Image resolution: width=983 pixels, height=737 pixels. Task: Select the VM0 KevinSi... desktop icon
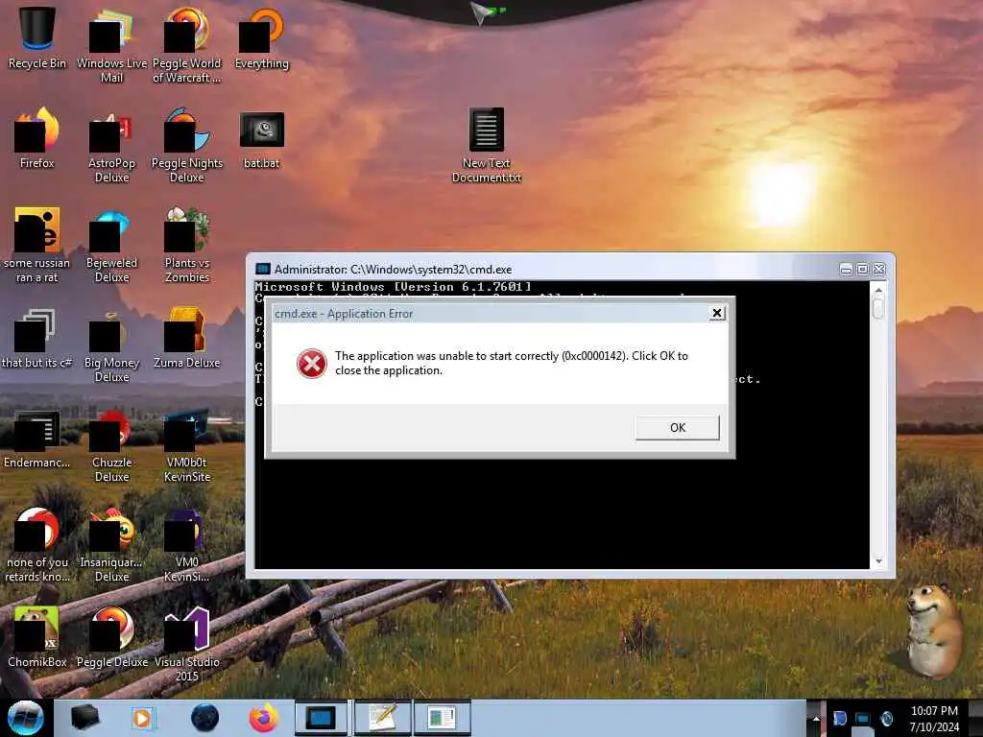click(187, 545)
